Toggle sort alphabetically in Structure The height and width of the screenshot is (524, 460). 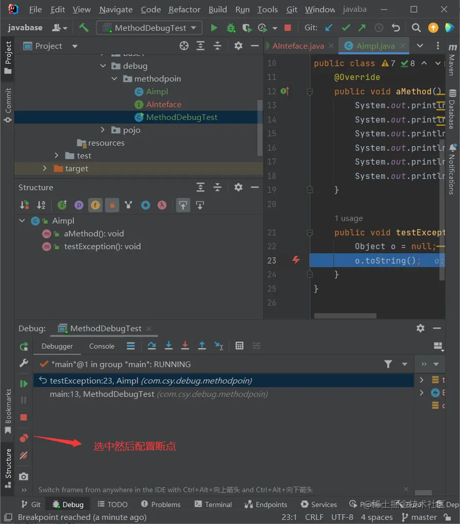(41, 205)
